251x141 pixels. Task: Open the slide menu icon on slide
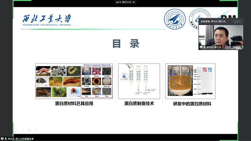[29, 130]
